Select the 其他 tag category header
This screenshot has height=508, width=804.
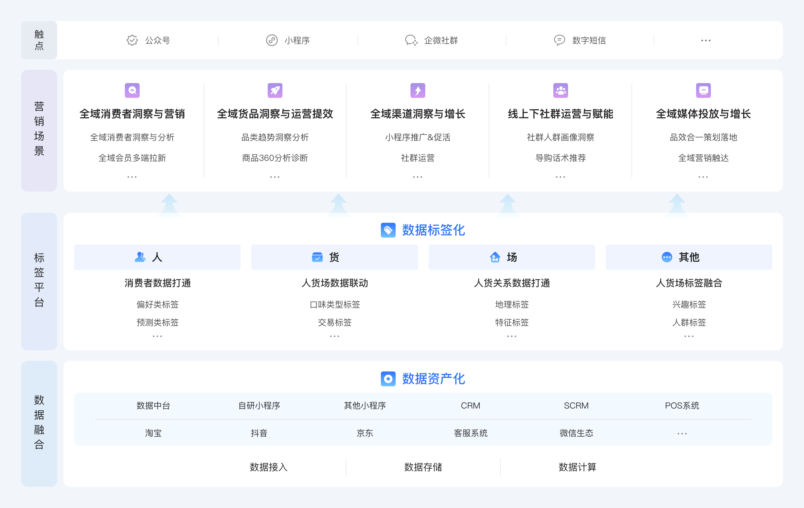pos(688,257)
